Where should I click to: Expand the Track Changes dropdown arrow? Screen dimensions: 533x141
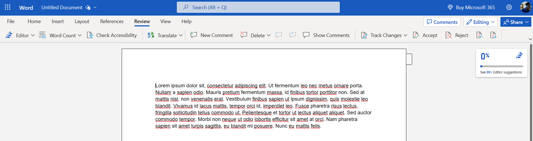tap(405, 35)
